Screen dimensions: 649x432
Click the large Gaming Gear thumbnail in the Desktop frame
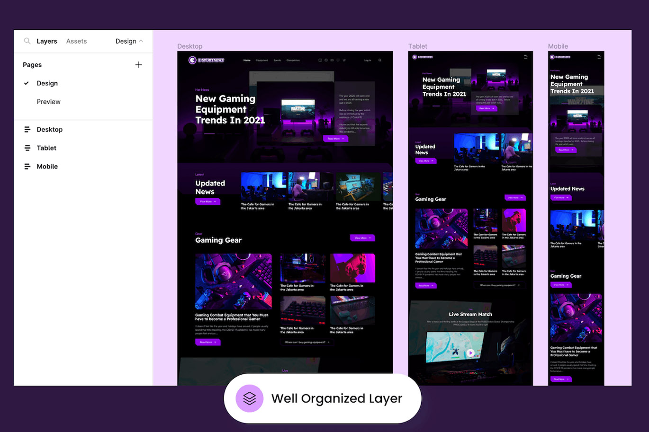click(x=234, y=281)
